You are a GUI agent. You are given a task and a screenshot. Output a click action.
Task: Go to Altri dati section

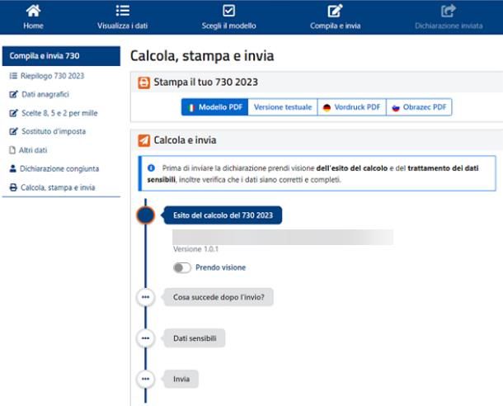coord(33,150)
